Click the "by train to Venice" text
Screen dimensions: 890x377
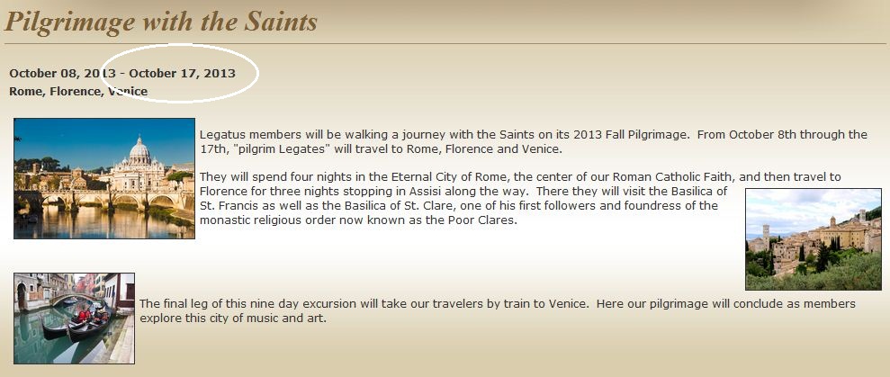point(535,304)
